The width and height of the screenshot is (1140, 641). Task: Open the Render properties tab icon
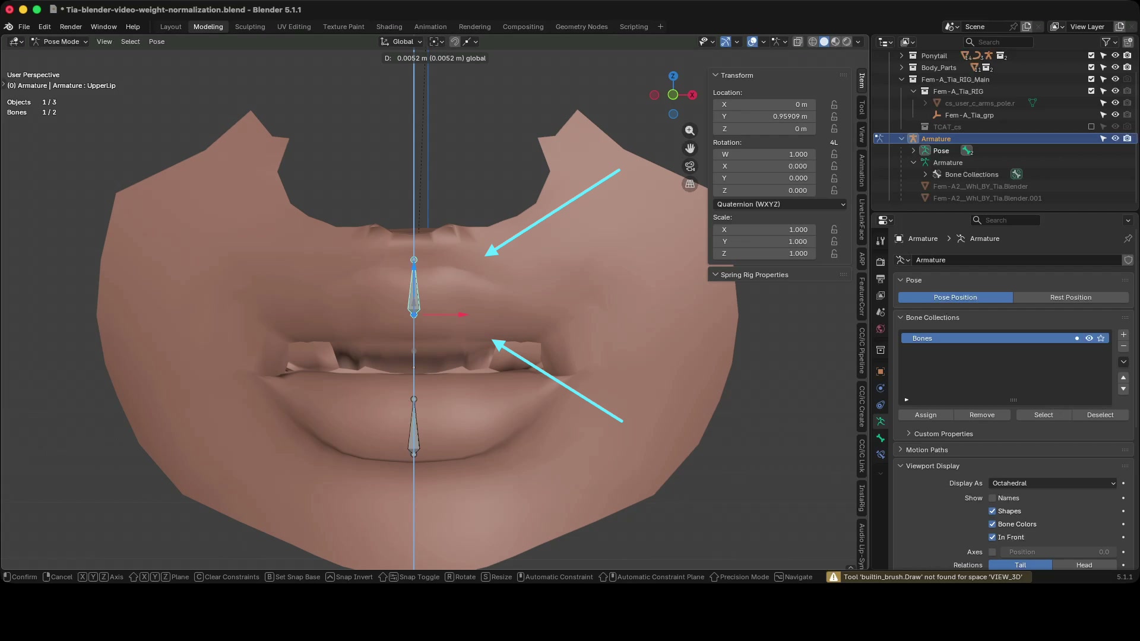point(881,262)
